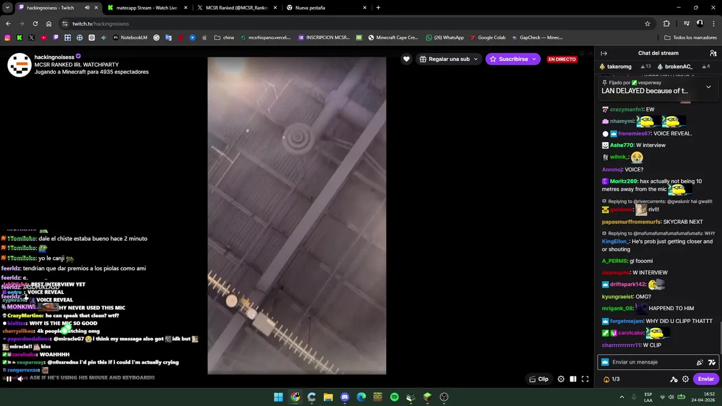This screenshot has height=406, width=722.
Task: Open Discord from the taskbar
Action: point(345,397)
